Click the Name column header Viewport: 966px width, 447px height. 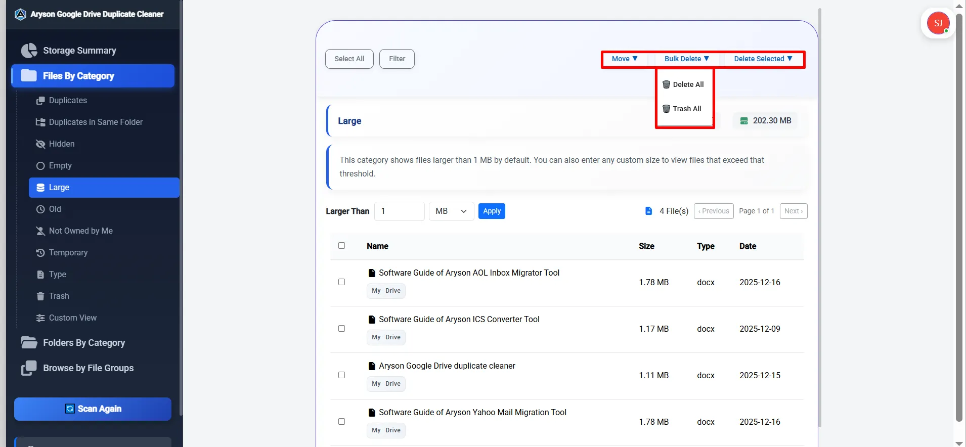point(377,246)
